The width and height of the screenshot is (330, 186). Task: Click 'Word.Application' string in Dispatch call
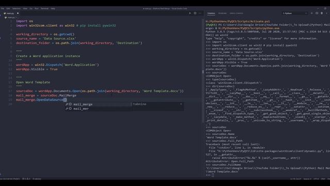tap(80, 65)
